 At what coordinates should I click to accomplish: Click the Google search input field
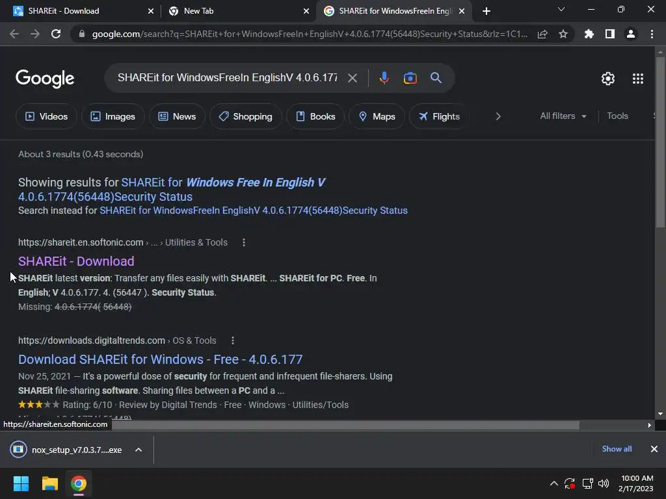coord(227,78)
